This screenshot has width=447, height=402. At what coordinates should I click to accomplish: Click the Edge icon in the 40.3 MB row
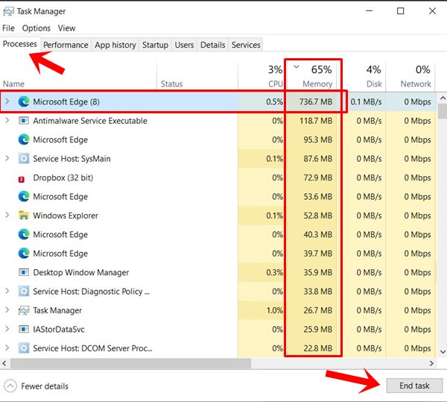24,234
